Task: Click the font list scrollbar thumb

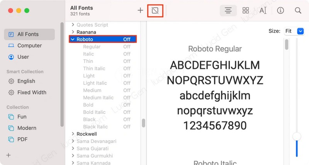Action: (144, 123)
